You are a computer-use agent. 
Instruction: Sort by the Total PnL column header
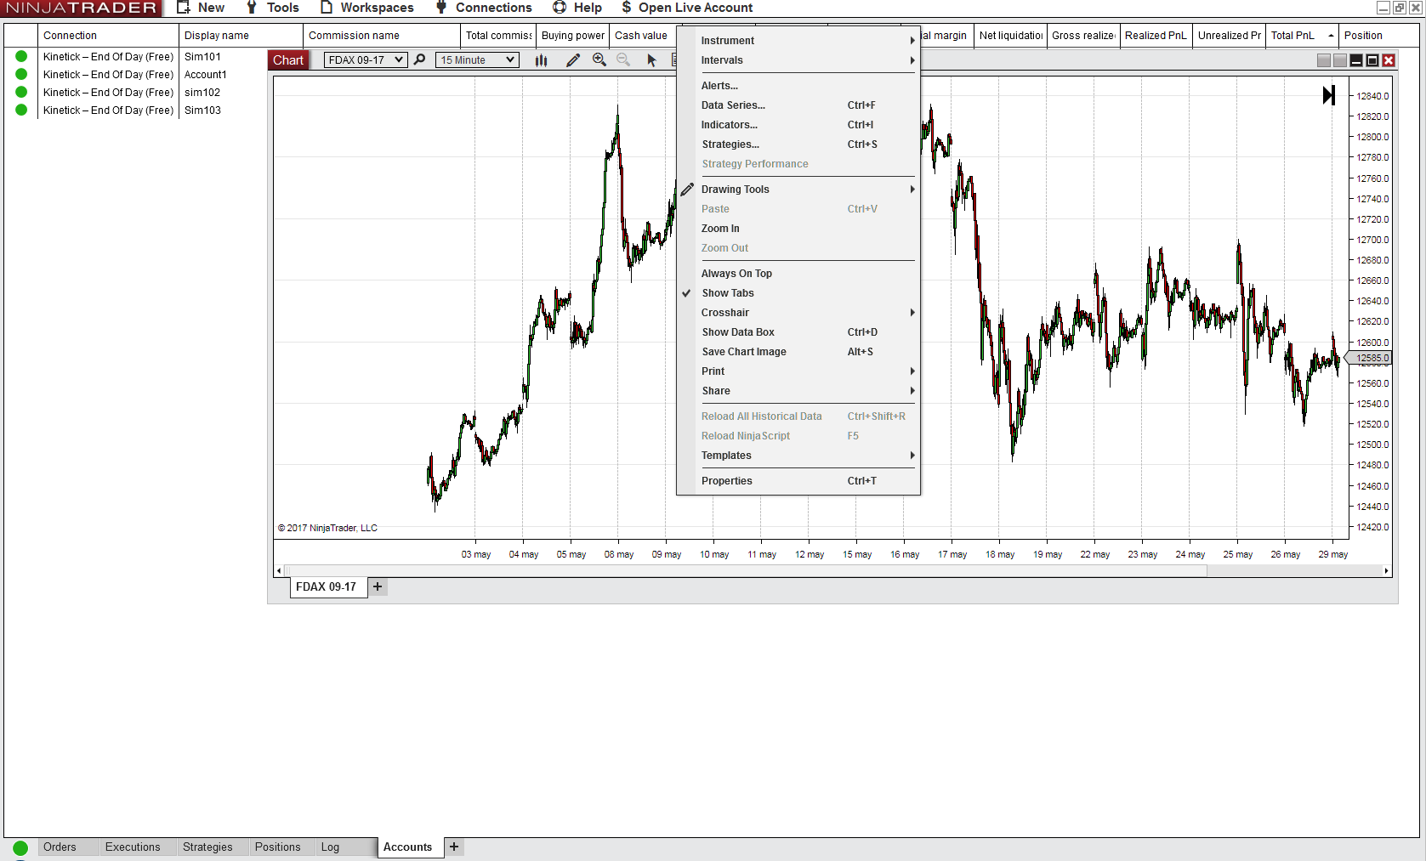pyautogui.click(x=1302, y=36)
